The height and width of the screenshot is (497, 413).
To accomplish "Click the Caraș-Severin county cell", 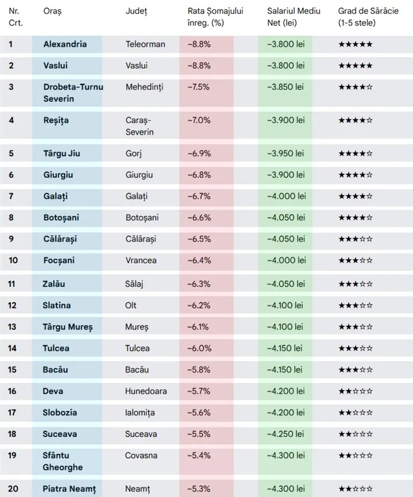I will point(140,126).
